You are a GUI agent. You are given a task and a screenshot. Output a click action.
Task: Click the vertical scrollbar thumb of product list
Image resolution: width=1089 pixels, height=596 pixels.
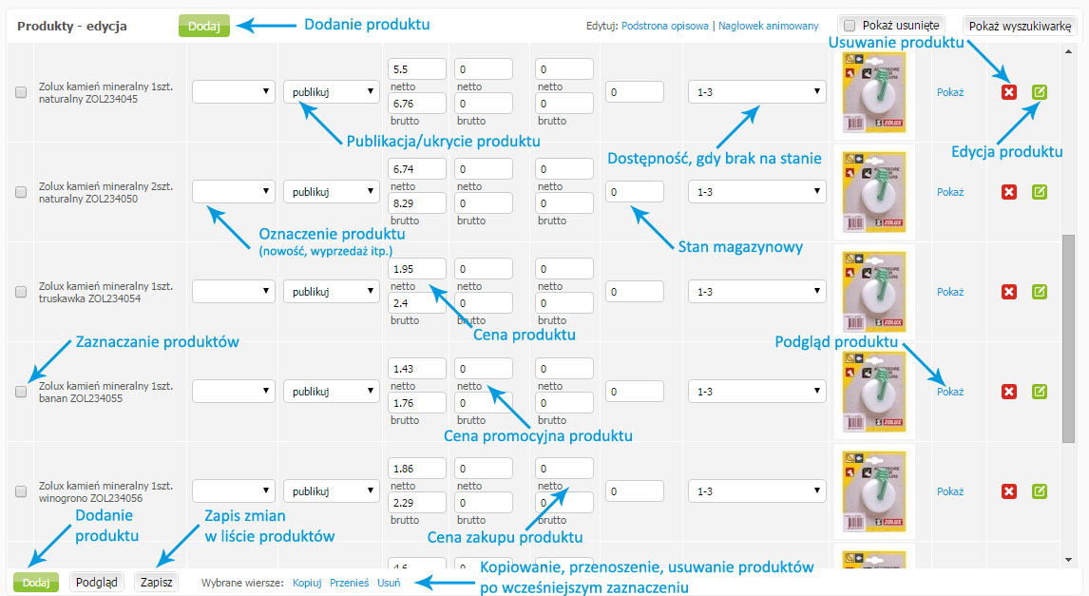pos(1068,338)
